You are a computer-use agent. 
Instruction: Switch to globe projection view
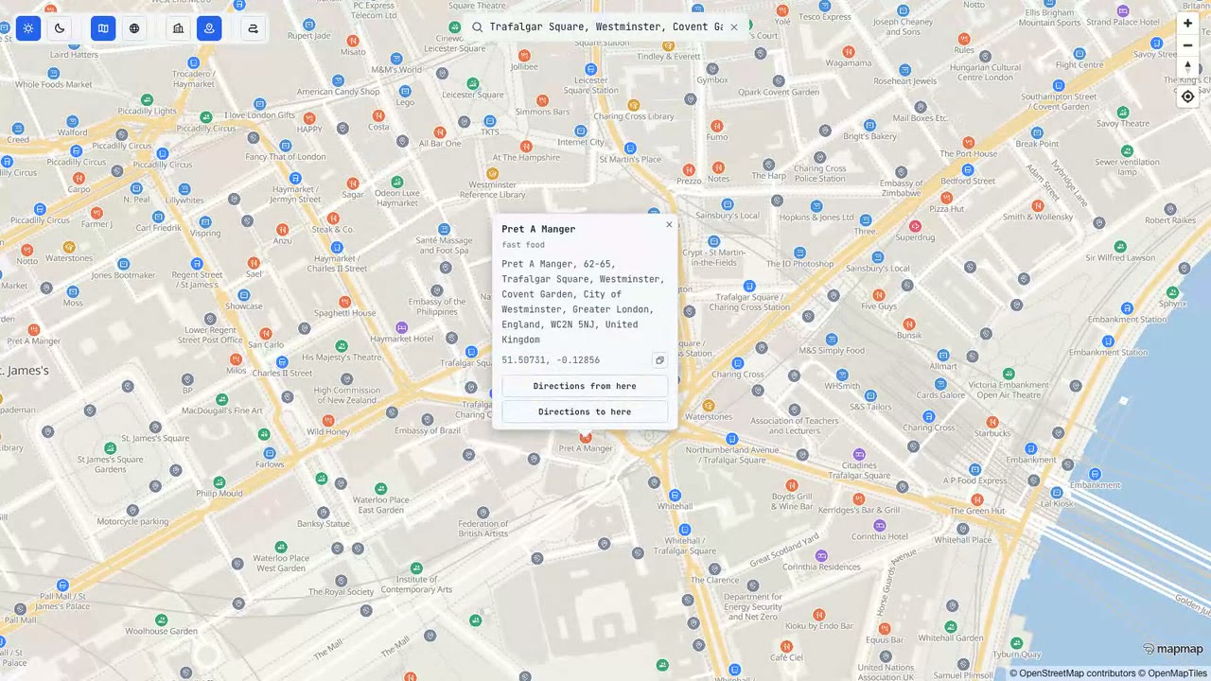pyautogui.click(x=134, y=28)
